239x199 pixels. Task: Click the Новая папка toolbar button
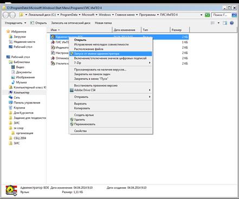(103, 23)
